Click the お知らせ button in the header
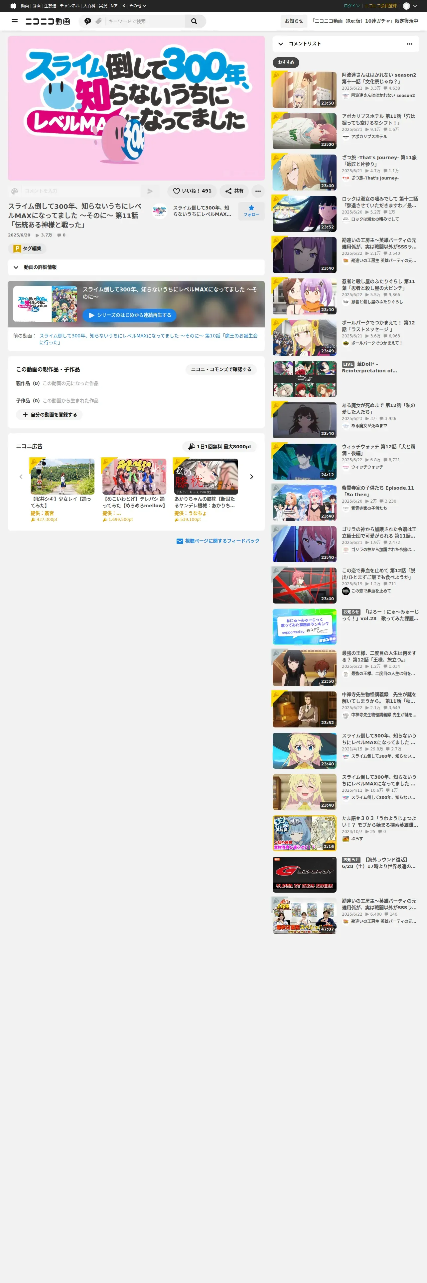Image resolution: width=427 pixels, height=1283 pixels. point(294,21)
